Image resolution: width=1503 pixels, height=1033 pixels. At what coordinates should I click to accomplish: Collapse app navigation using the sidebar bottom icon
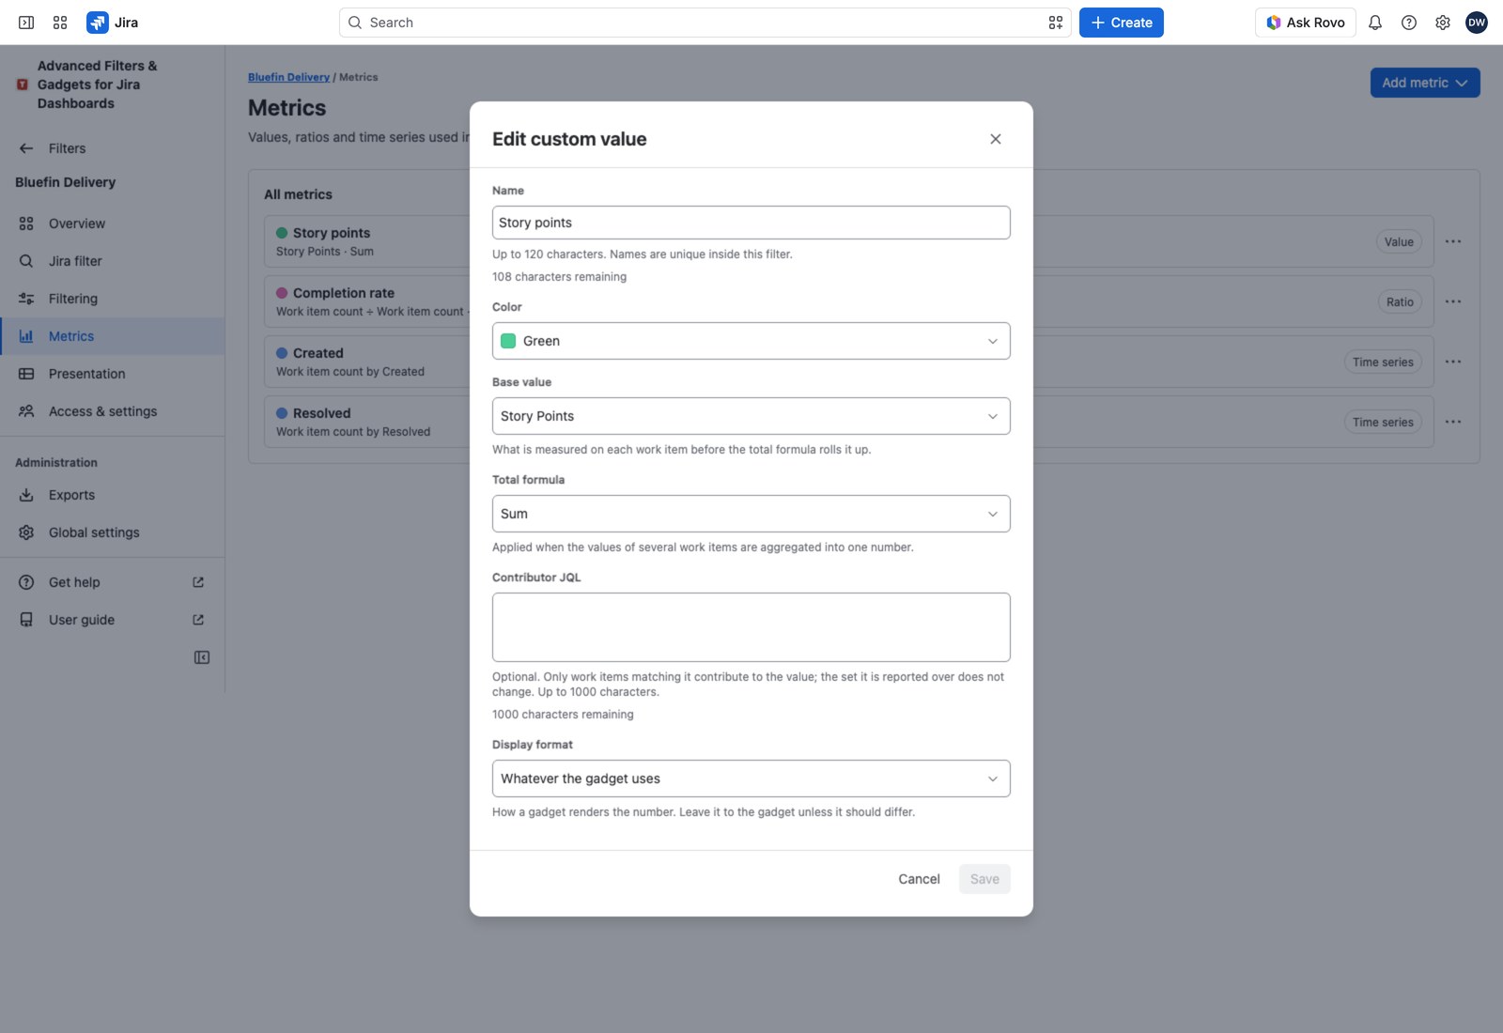tap(202, 657)
